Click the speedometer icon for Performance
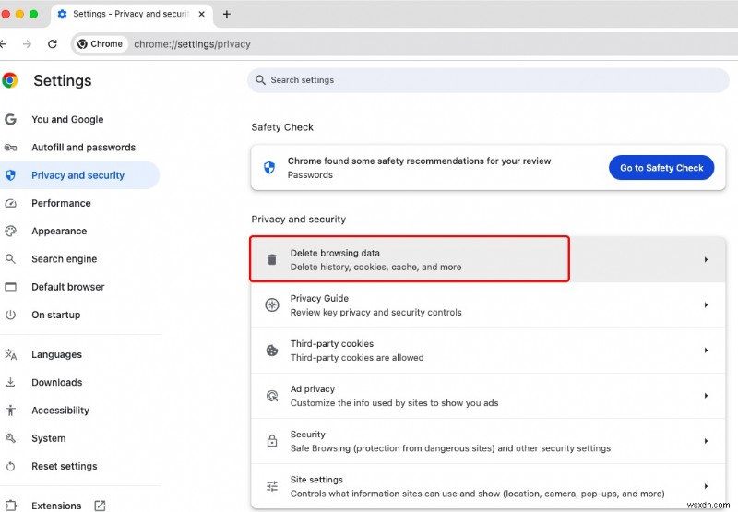The image size is (738, 512). tap(10, 203)
